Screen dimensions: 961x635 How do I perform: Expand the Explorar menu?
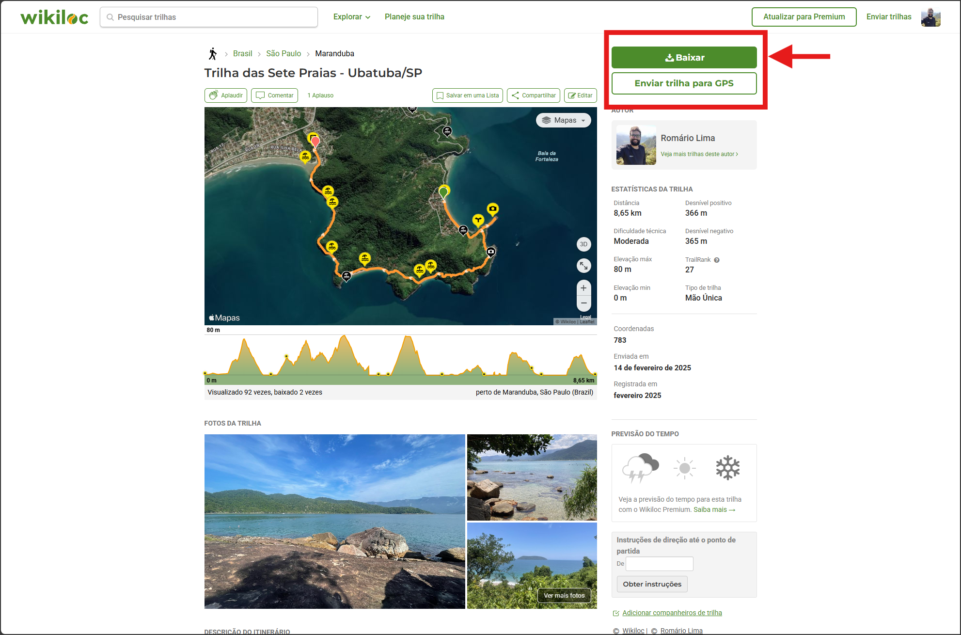[352, 17]
